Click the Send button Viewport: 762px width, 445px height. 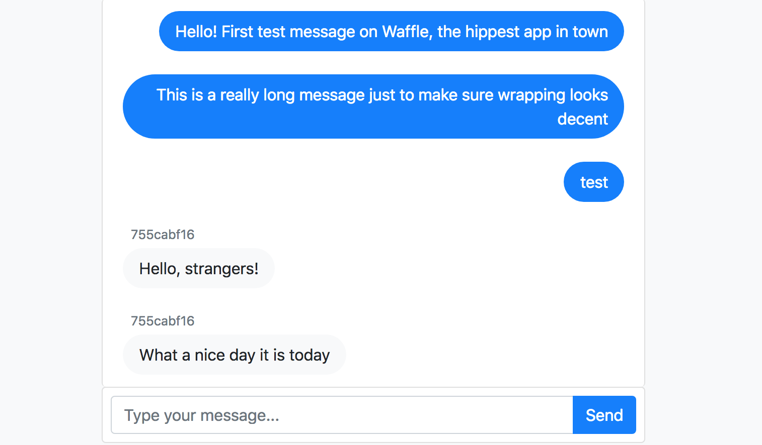click(x=604, y=415)
